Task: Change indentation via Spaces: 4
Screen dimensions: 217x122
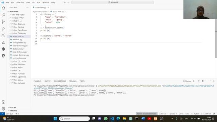Action: pyautogui.click(x=173, y=114)
